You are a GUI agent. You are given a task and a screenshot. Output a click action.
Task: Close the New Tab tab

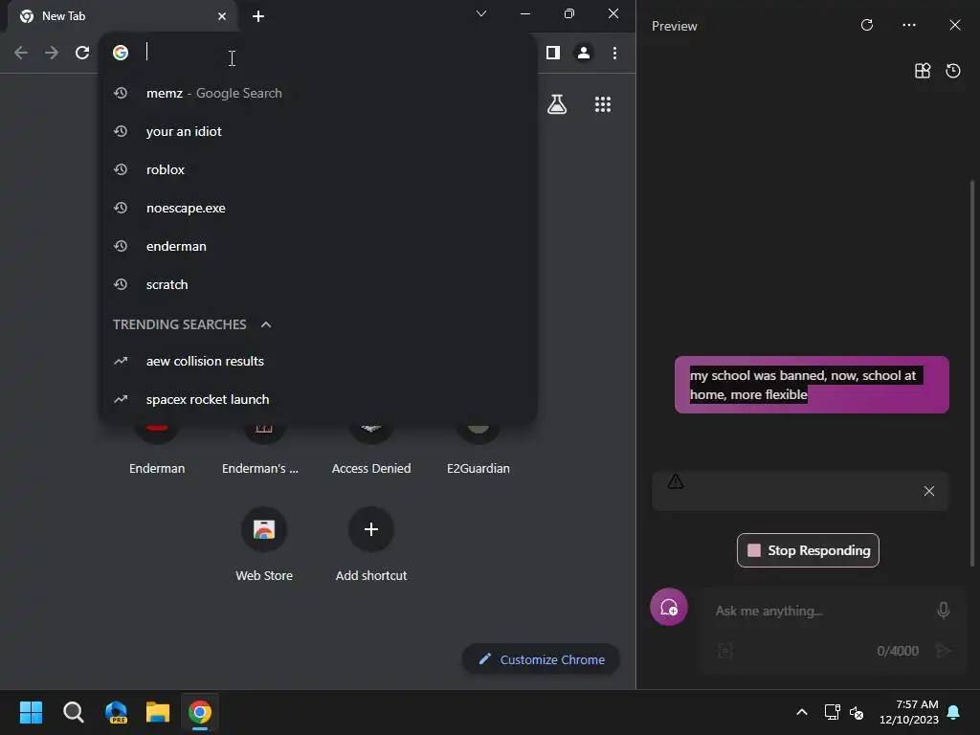[x=221, y=16]
